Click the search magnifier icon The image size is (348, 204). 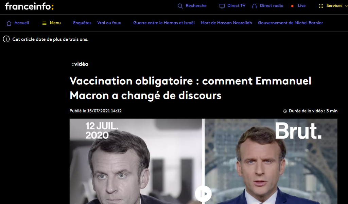coord(180,6)
